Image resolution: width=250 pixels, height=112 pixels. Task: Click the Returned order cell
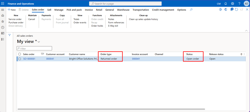(109, 59)
